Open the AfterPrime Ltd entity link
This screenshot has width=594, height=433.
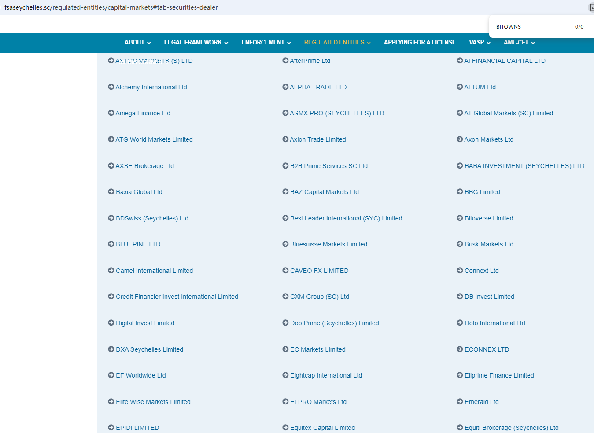(x=310, y=61)
